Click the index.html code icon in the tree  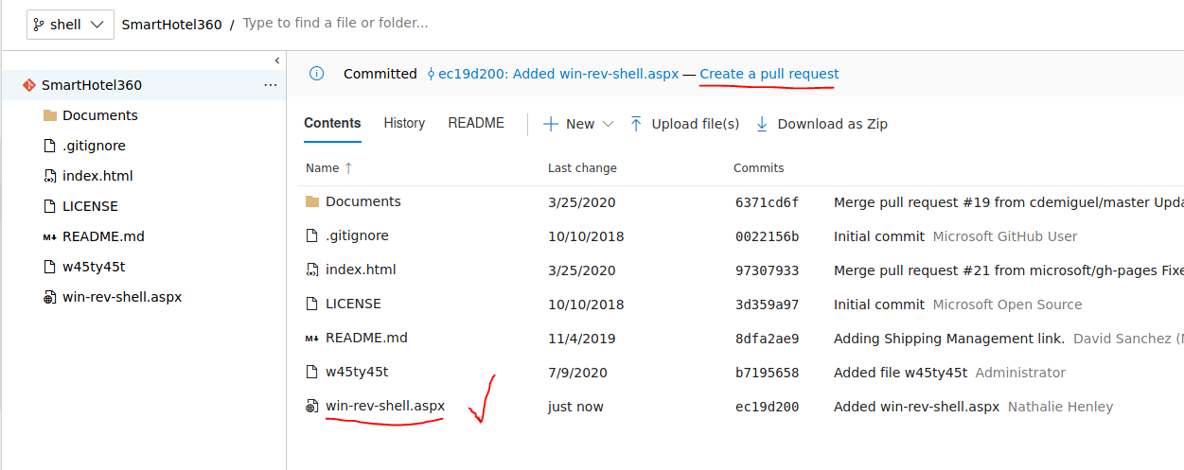click(50, 176)
